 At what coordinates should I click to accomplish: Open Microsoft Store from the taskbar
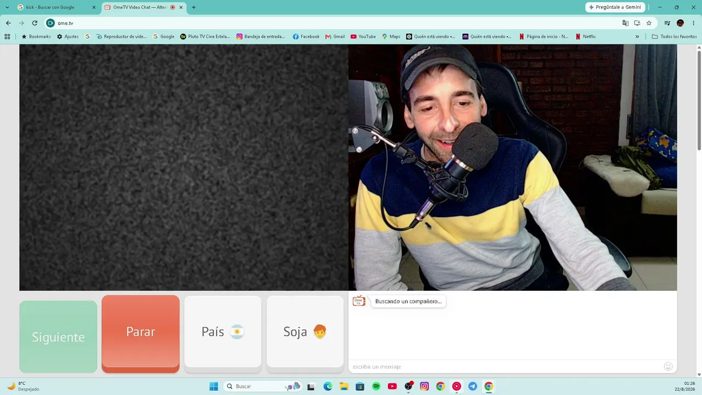(360, 386)
